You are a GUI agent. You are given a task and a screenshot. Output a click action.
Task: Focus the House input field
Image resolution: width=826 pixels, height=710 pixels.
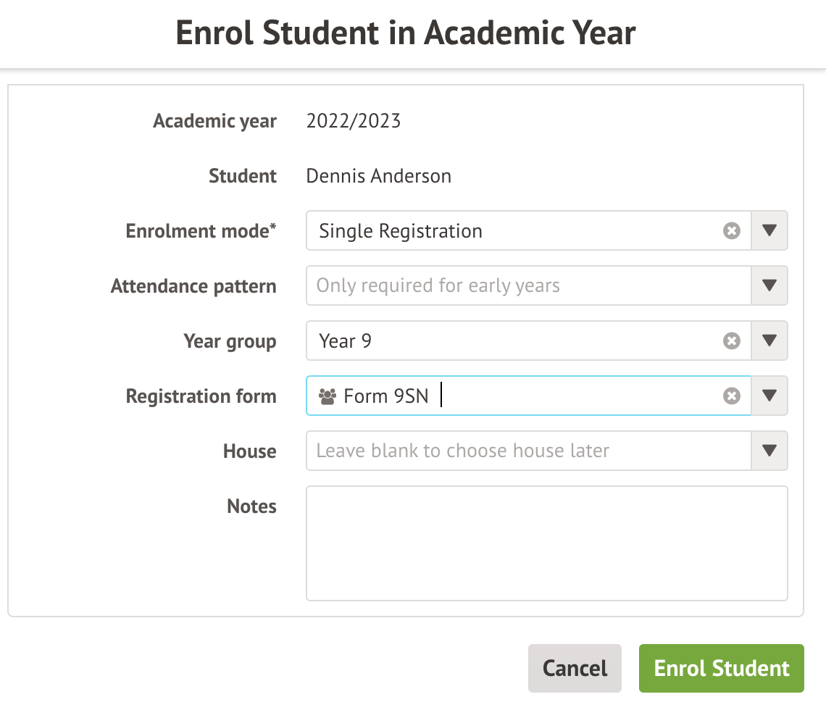click(x=528, y=451)
